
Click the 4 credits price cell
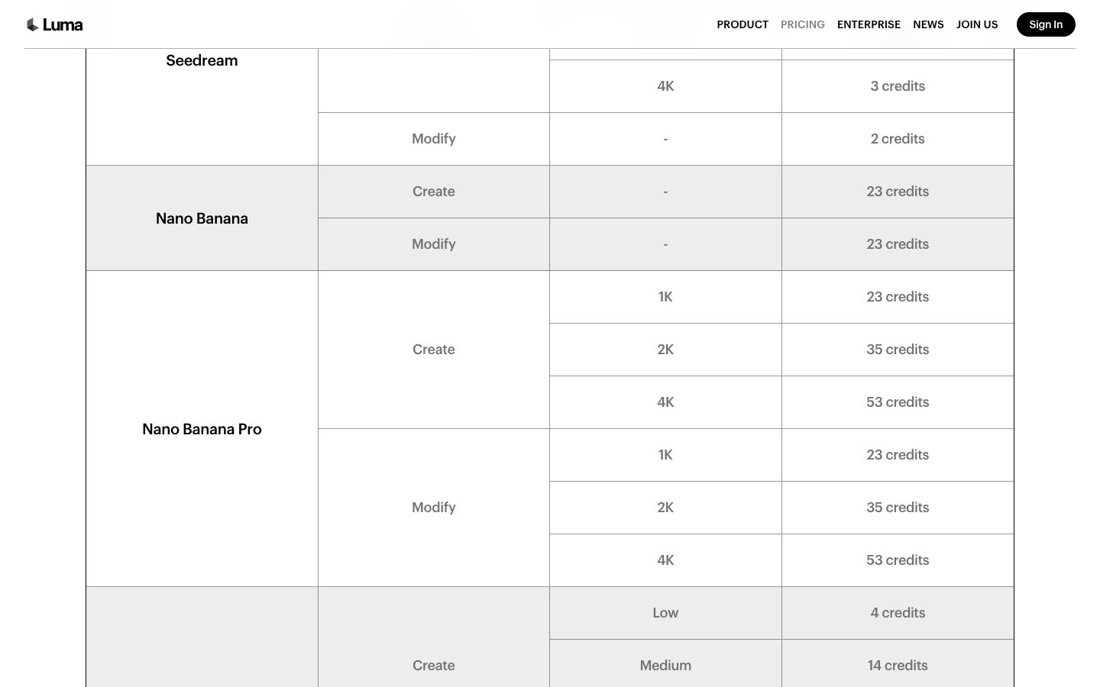point(898,613)
